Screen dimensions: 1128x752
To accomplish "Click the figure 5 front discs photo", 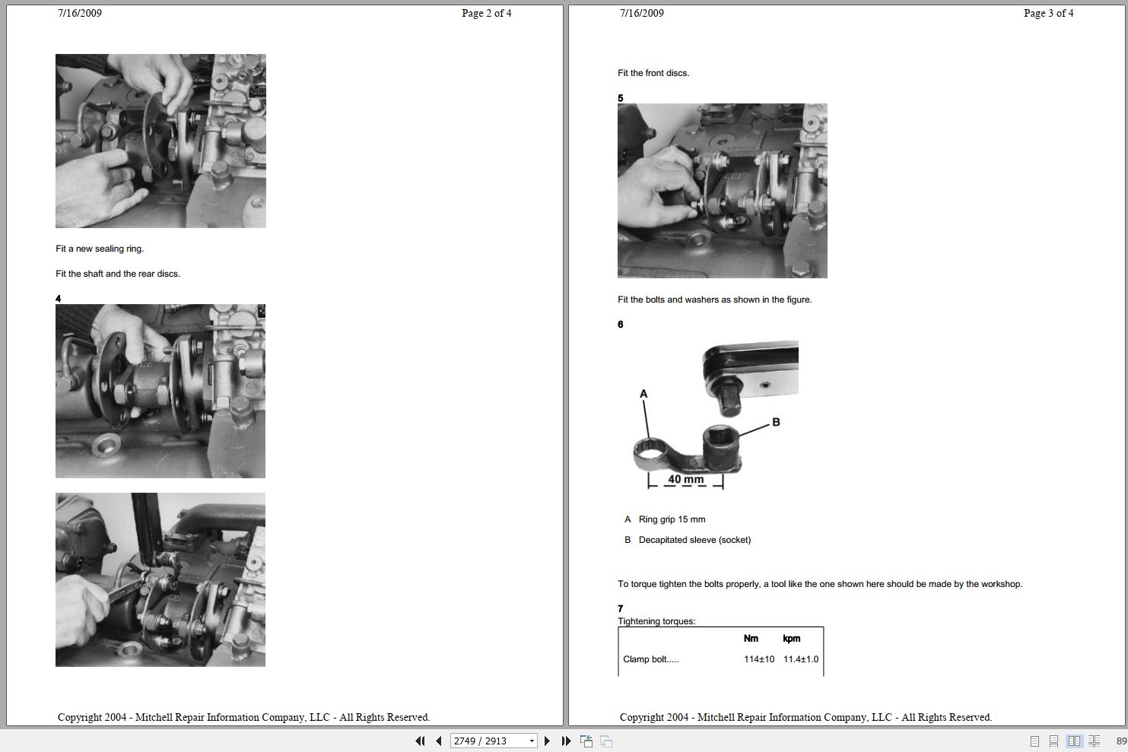I will click(x=721, y=190).
